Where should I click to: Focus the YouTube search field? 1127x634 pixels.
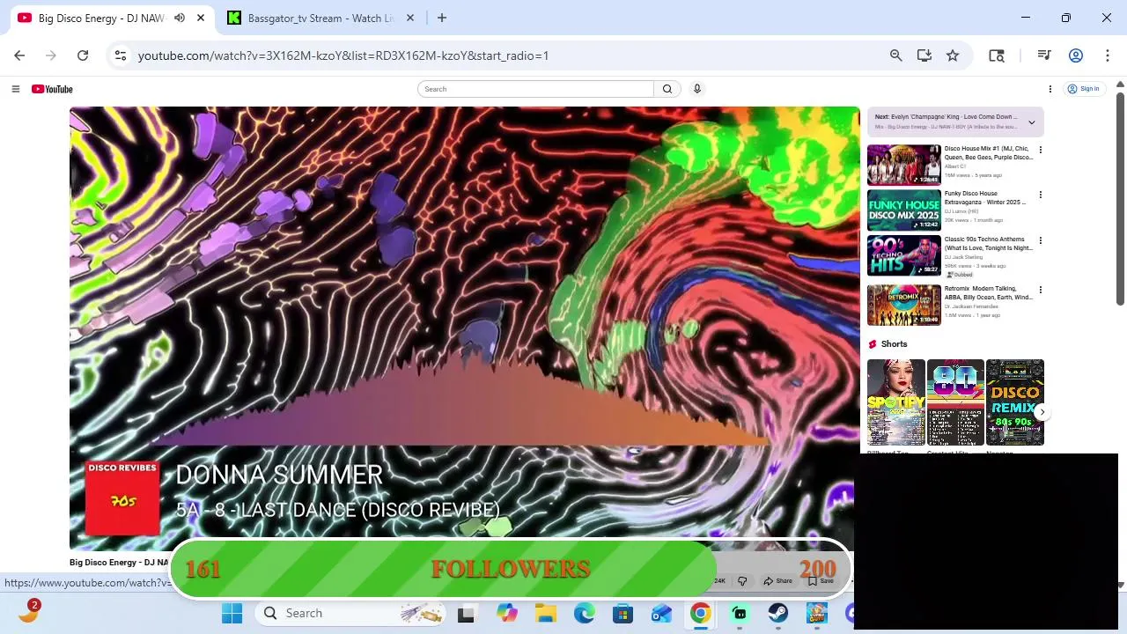pos(536,89)
